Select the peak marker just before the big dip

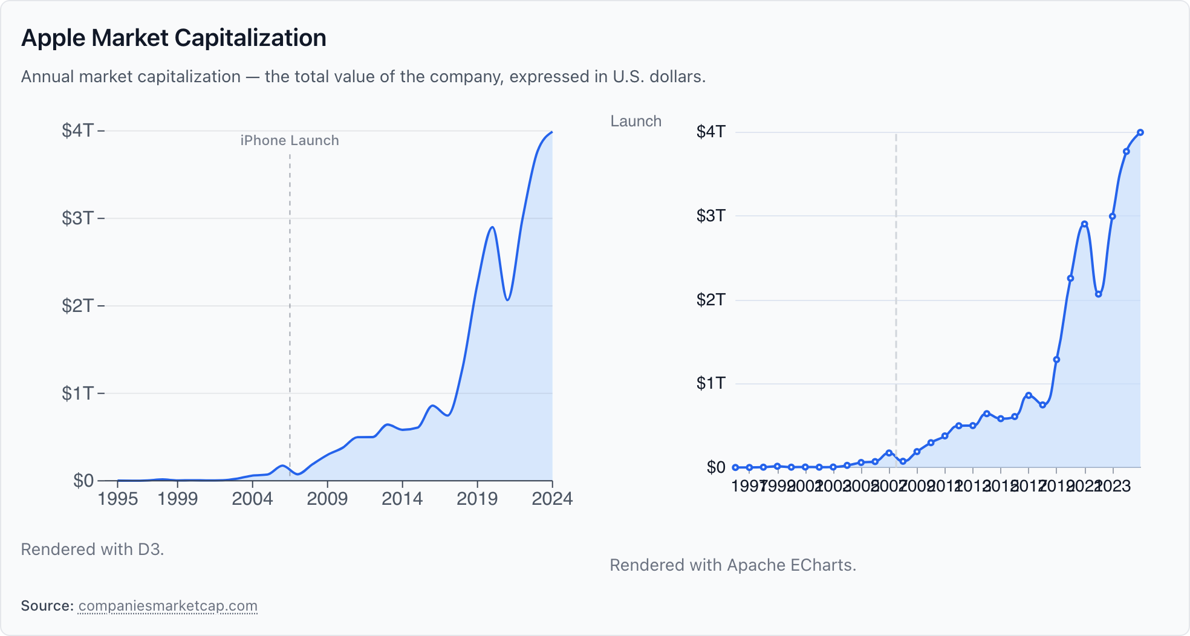[x=1084, y=224]
